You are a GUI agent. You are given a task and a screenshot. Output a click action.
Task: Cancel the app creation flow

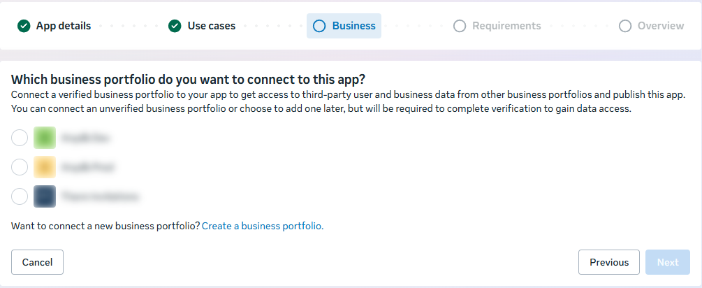(37, 262)
